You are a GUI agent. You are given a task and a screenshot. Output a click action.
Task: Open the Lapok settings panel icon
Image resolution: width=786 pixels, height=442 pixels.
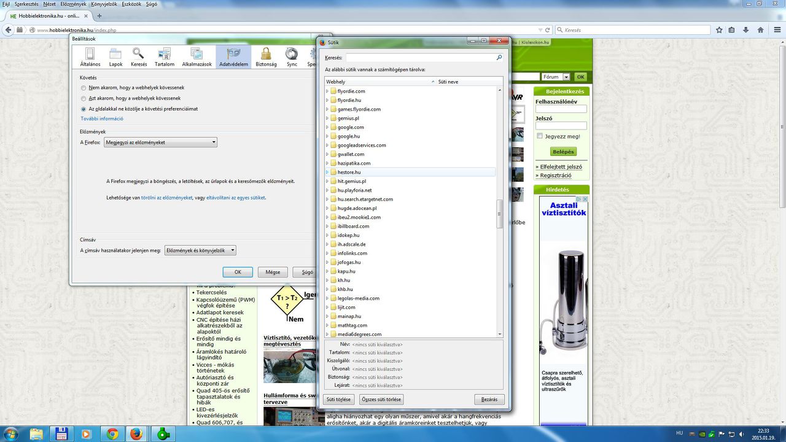pyautogui.click(x=115, y=57)
